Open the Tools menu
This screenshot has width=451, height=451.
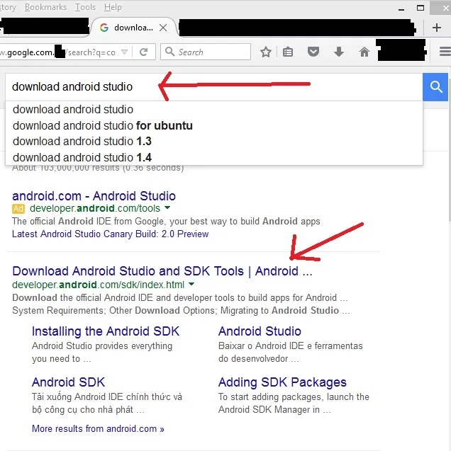(85, 7)
